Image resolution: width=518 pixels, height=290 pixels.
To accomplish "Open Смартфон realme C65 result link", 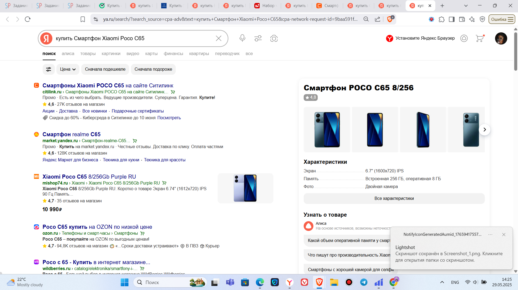I will [72, 134].
